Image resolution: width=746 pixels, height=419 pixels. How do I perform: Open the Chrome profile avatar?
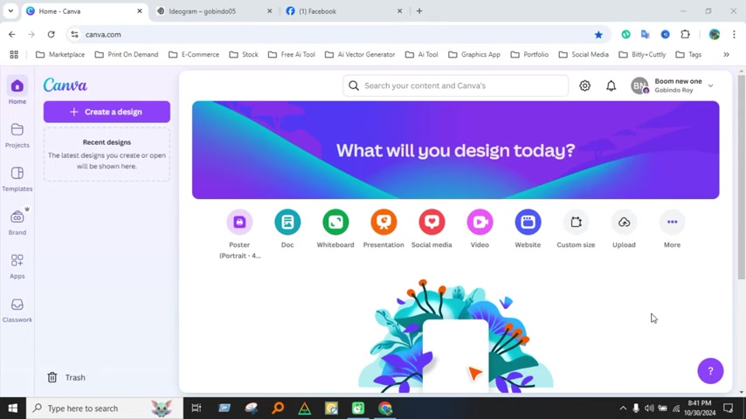point(715,34)
